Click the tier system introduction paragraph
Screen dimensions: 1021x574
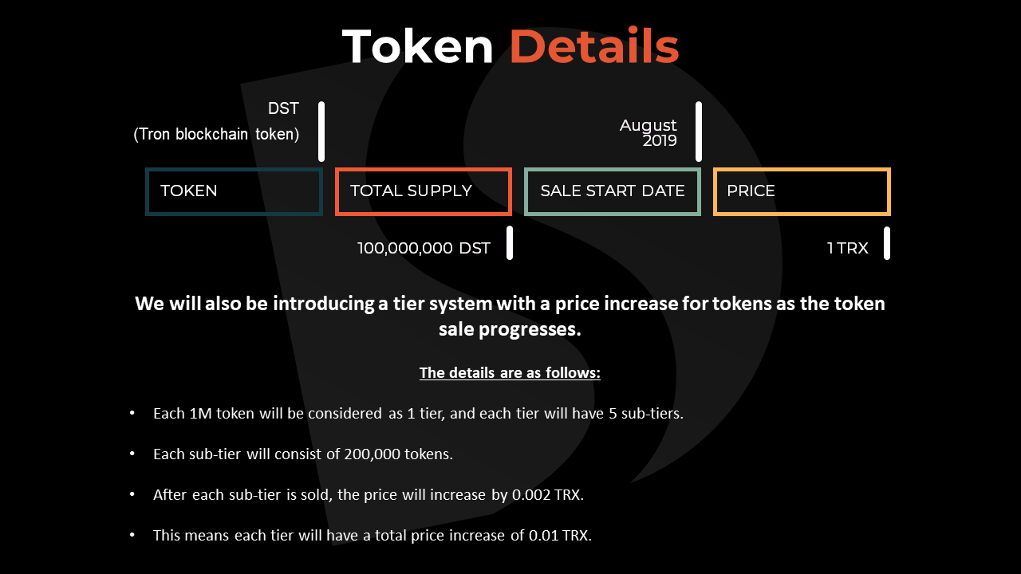[x=510, y=316]
